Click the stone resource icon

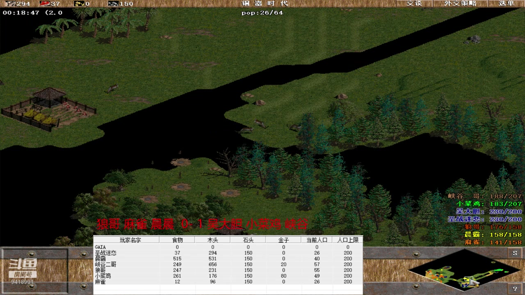point(114,4)
